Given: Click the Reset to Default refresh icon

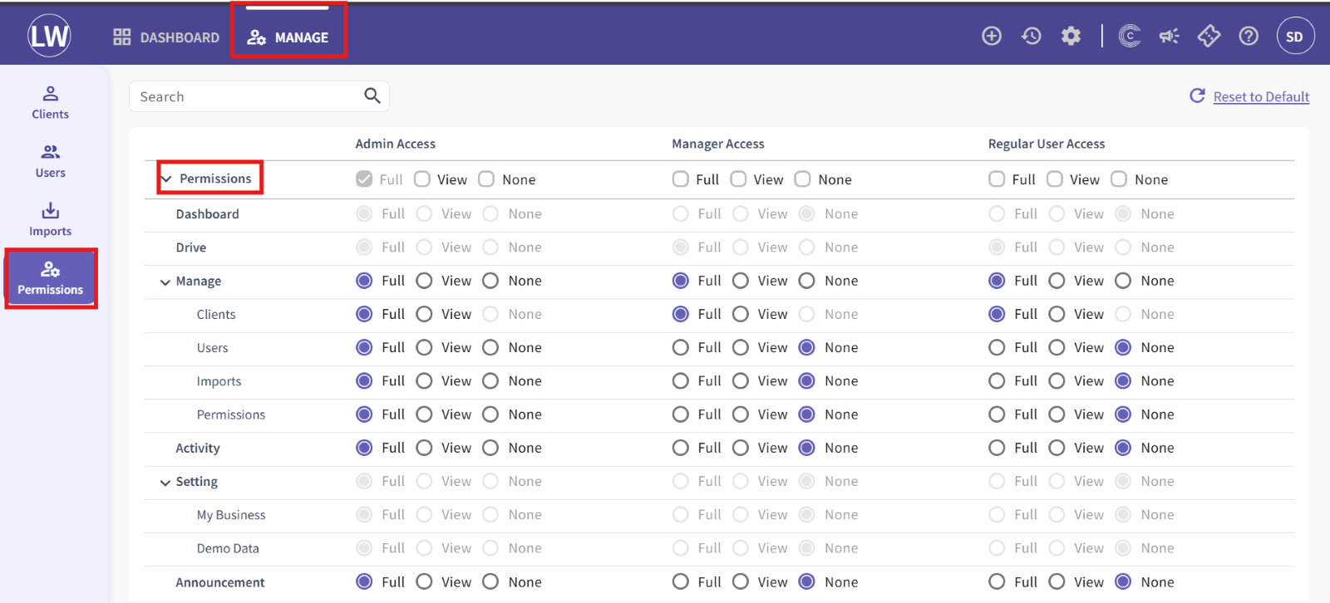Looking at the screenshot, I should point(1197,96).
